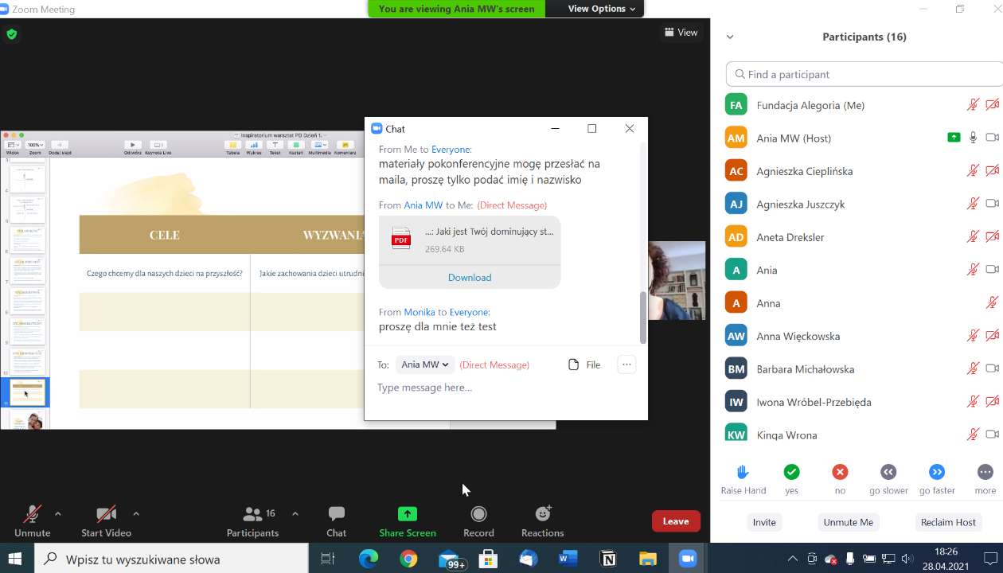Open more chat options ellipsis menu
The width and height of the screenshot is (1003, 573).
[626, 364]
